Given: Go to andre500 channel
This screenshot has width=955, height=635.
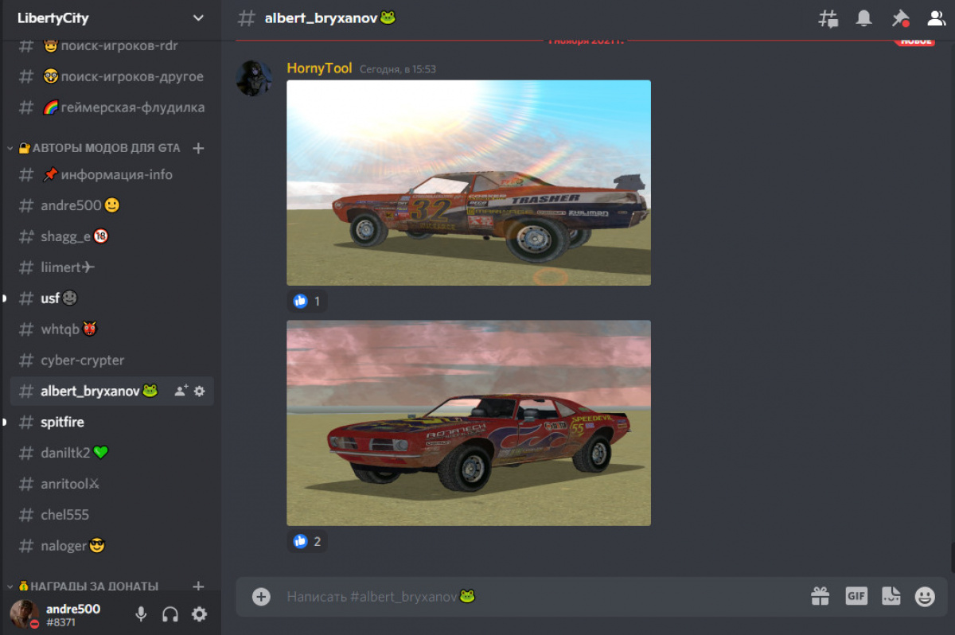Looking at the screenshot, I should click(x=111, y=205).
